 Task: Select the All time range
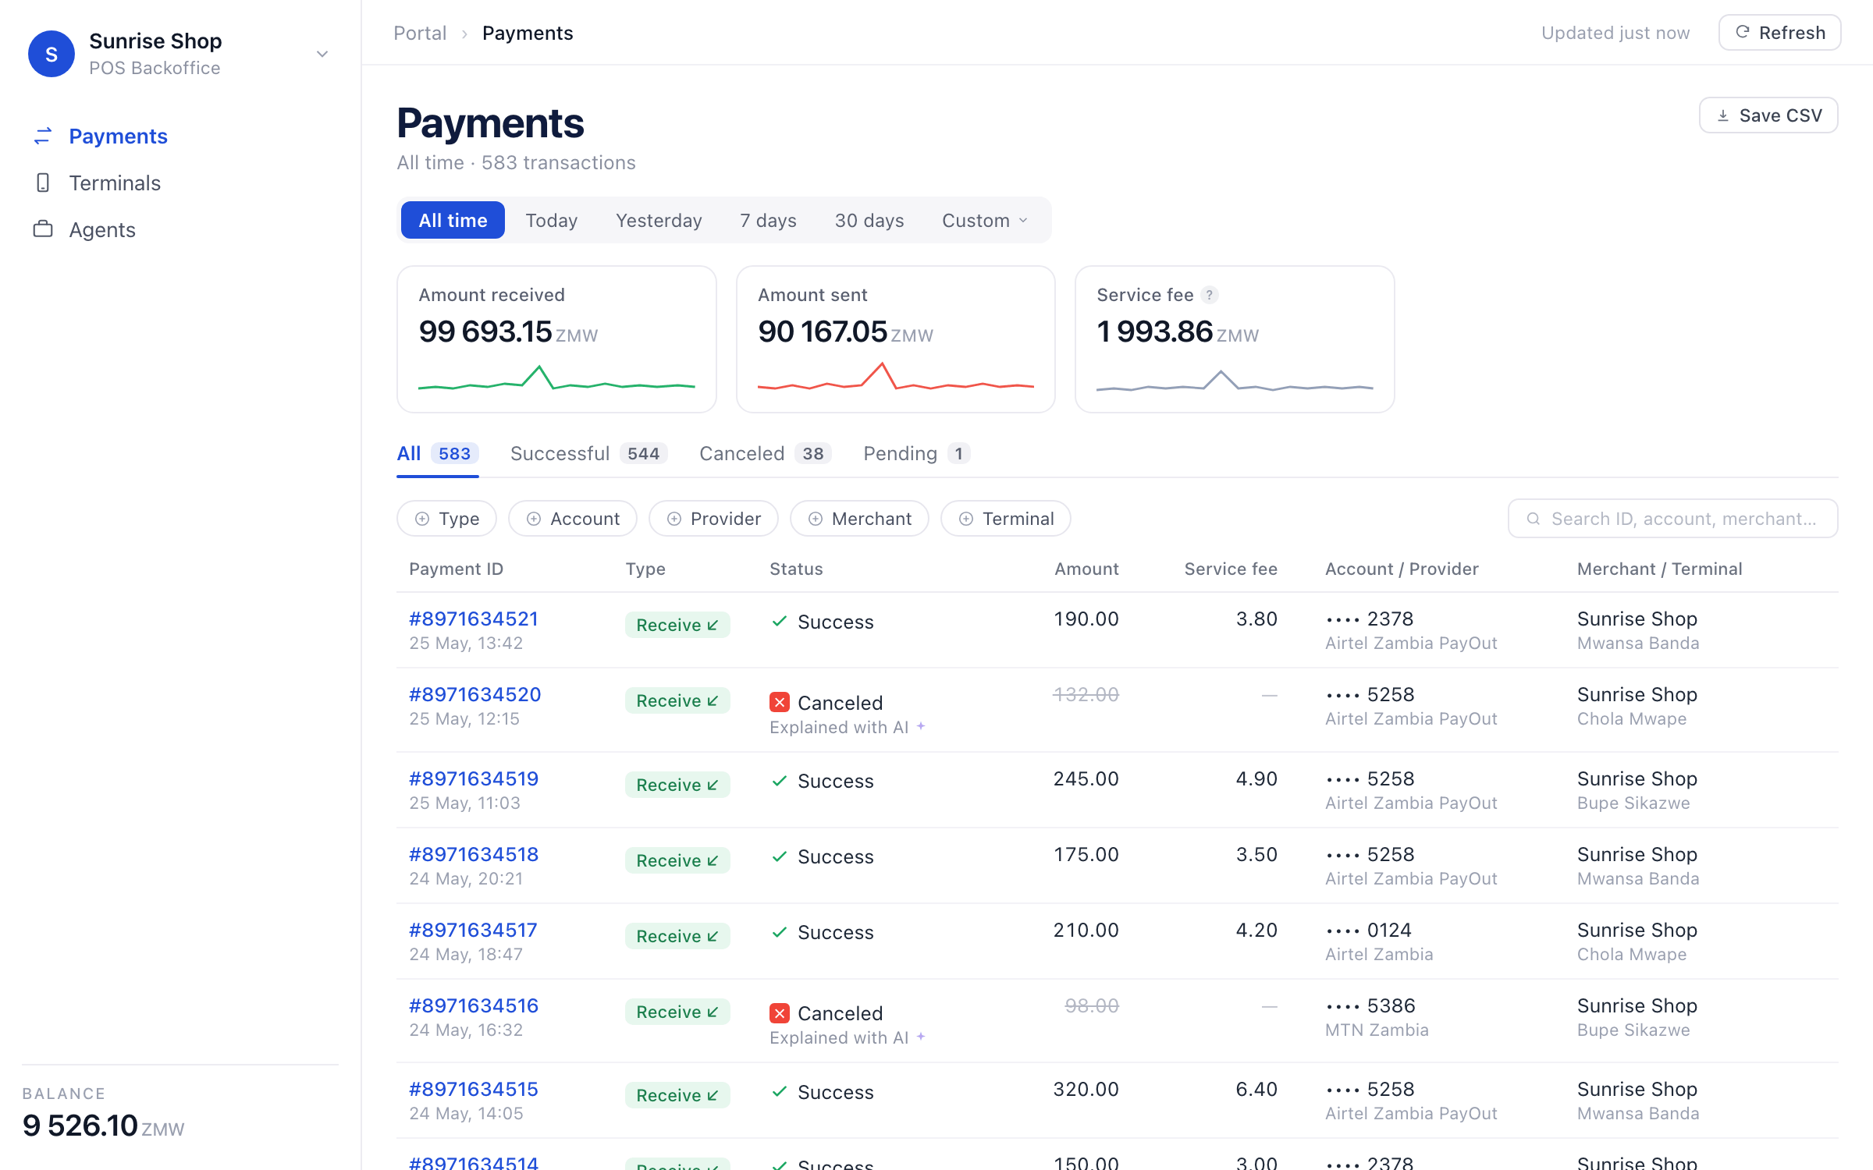[453, 220]
